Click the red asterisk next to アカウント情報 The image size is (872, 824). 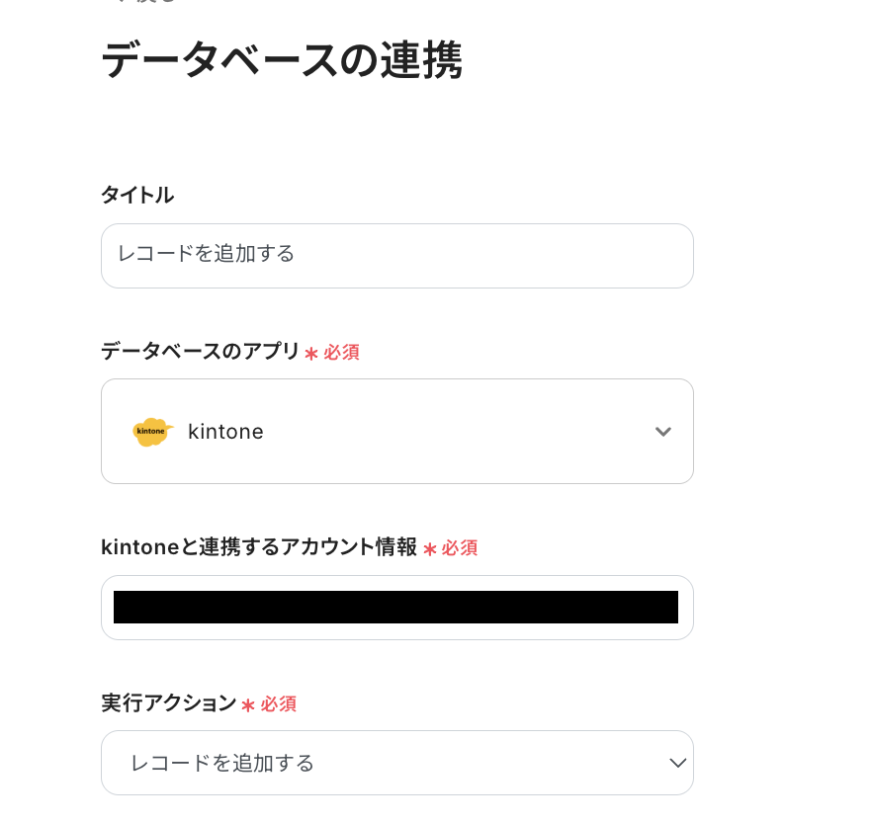429,548
